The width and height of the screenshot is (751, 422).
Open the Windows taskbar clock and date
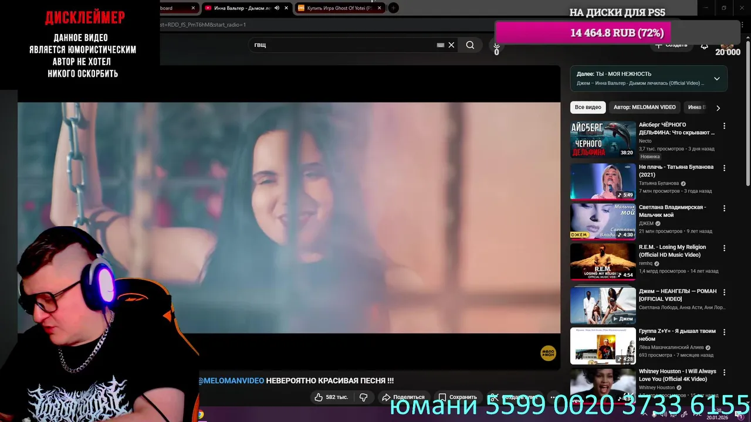pos(718,414)
